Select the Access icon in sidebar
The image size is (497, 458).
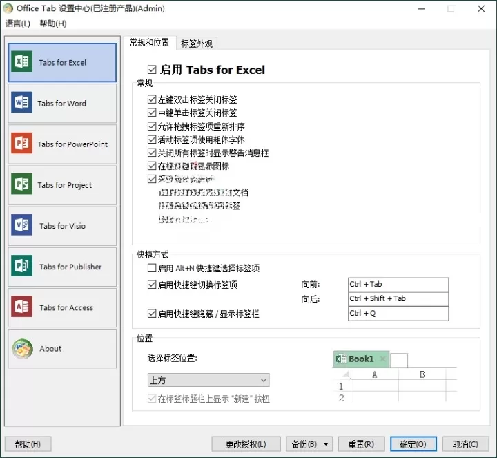coord(21,307)
